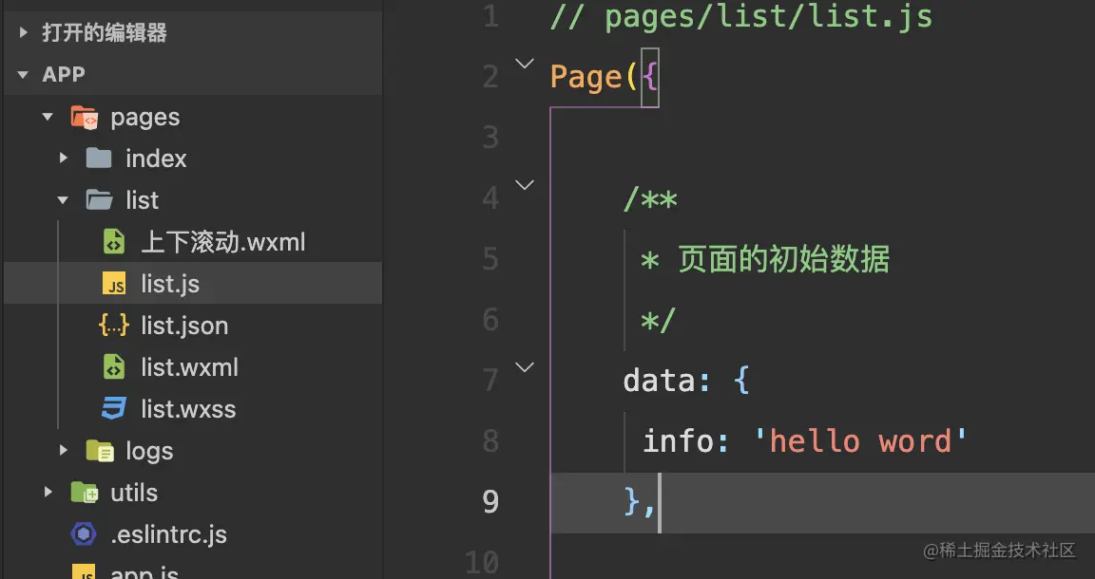Collapse the list folder arrow

(63, 200)
